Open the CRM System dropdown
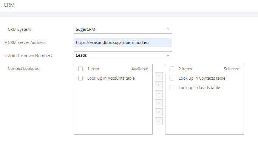This screenshot has height=144, width=258. [x=123, y=29]
